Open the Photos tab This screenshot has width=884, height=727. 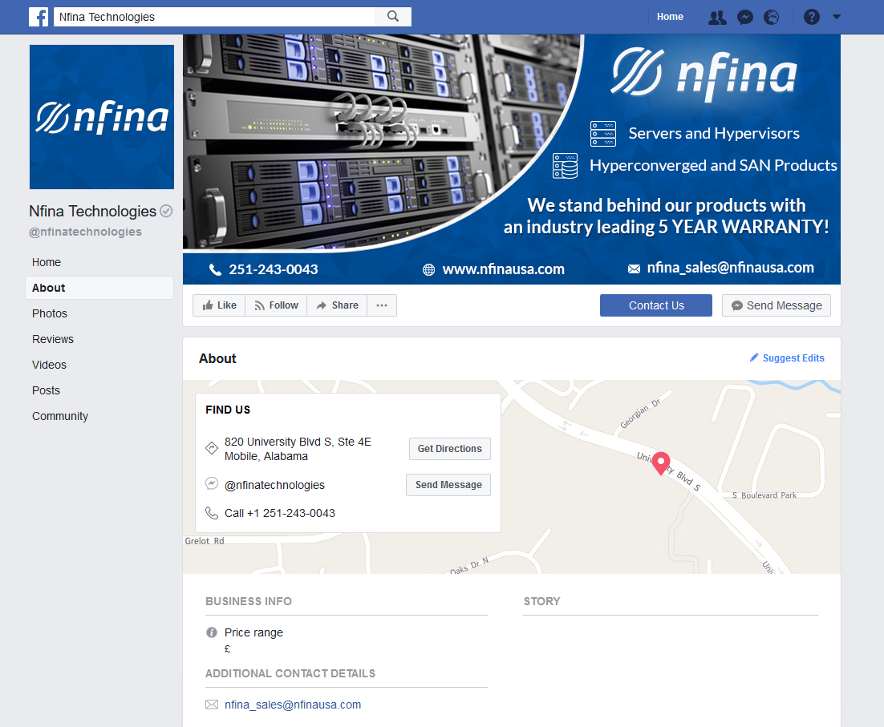pos(50,313)
